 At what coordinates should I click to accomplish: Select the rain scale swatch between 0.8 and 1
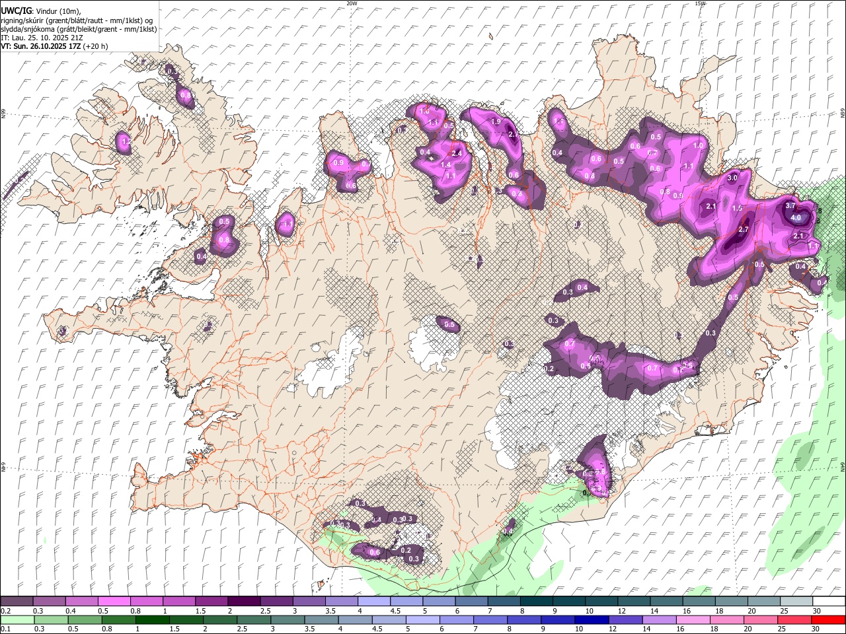tap(118, 619)
